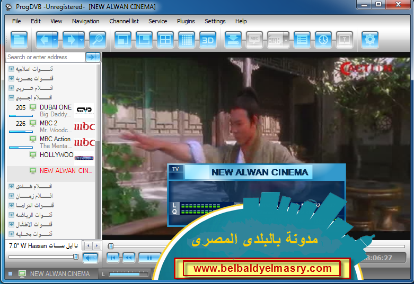Open settings with the gear toolbar icon
Viewport: 414px width, 284px height.
pos(370,40)
